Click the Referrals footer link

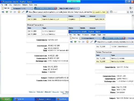point(40,92)
